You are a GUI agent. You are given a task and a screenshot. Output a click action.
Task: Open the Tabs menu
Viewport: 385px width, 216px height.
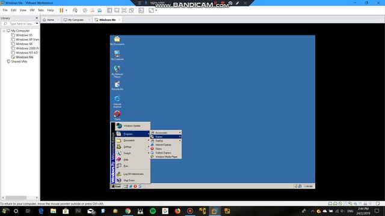click(41, 10)
